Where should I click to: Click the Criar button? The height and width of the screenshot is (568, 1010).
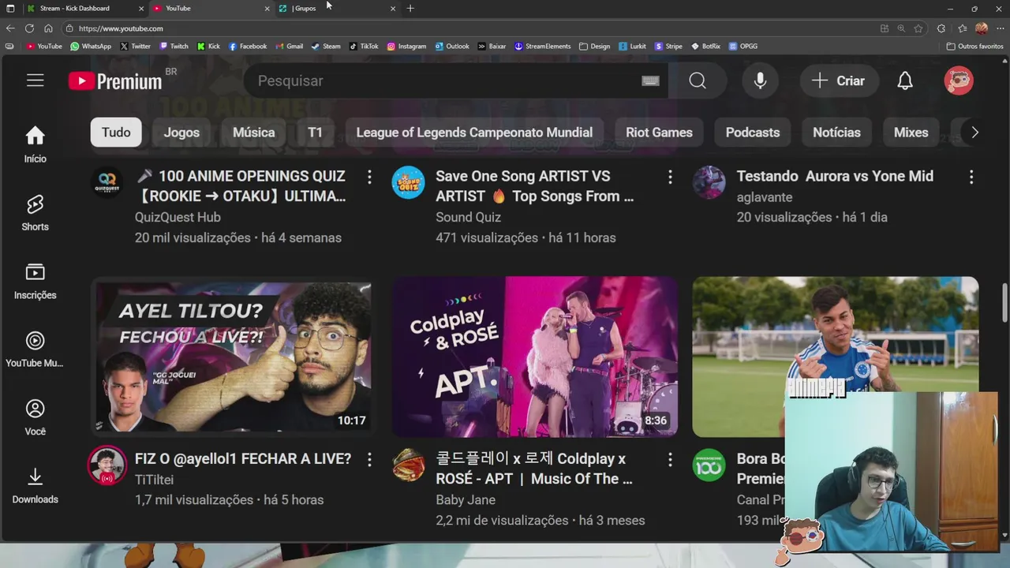[839, 80]
